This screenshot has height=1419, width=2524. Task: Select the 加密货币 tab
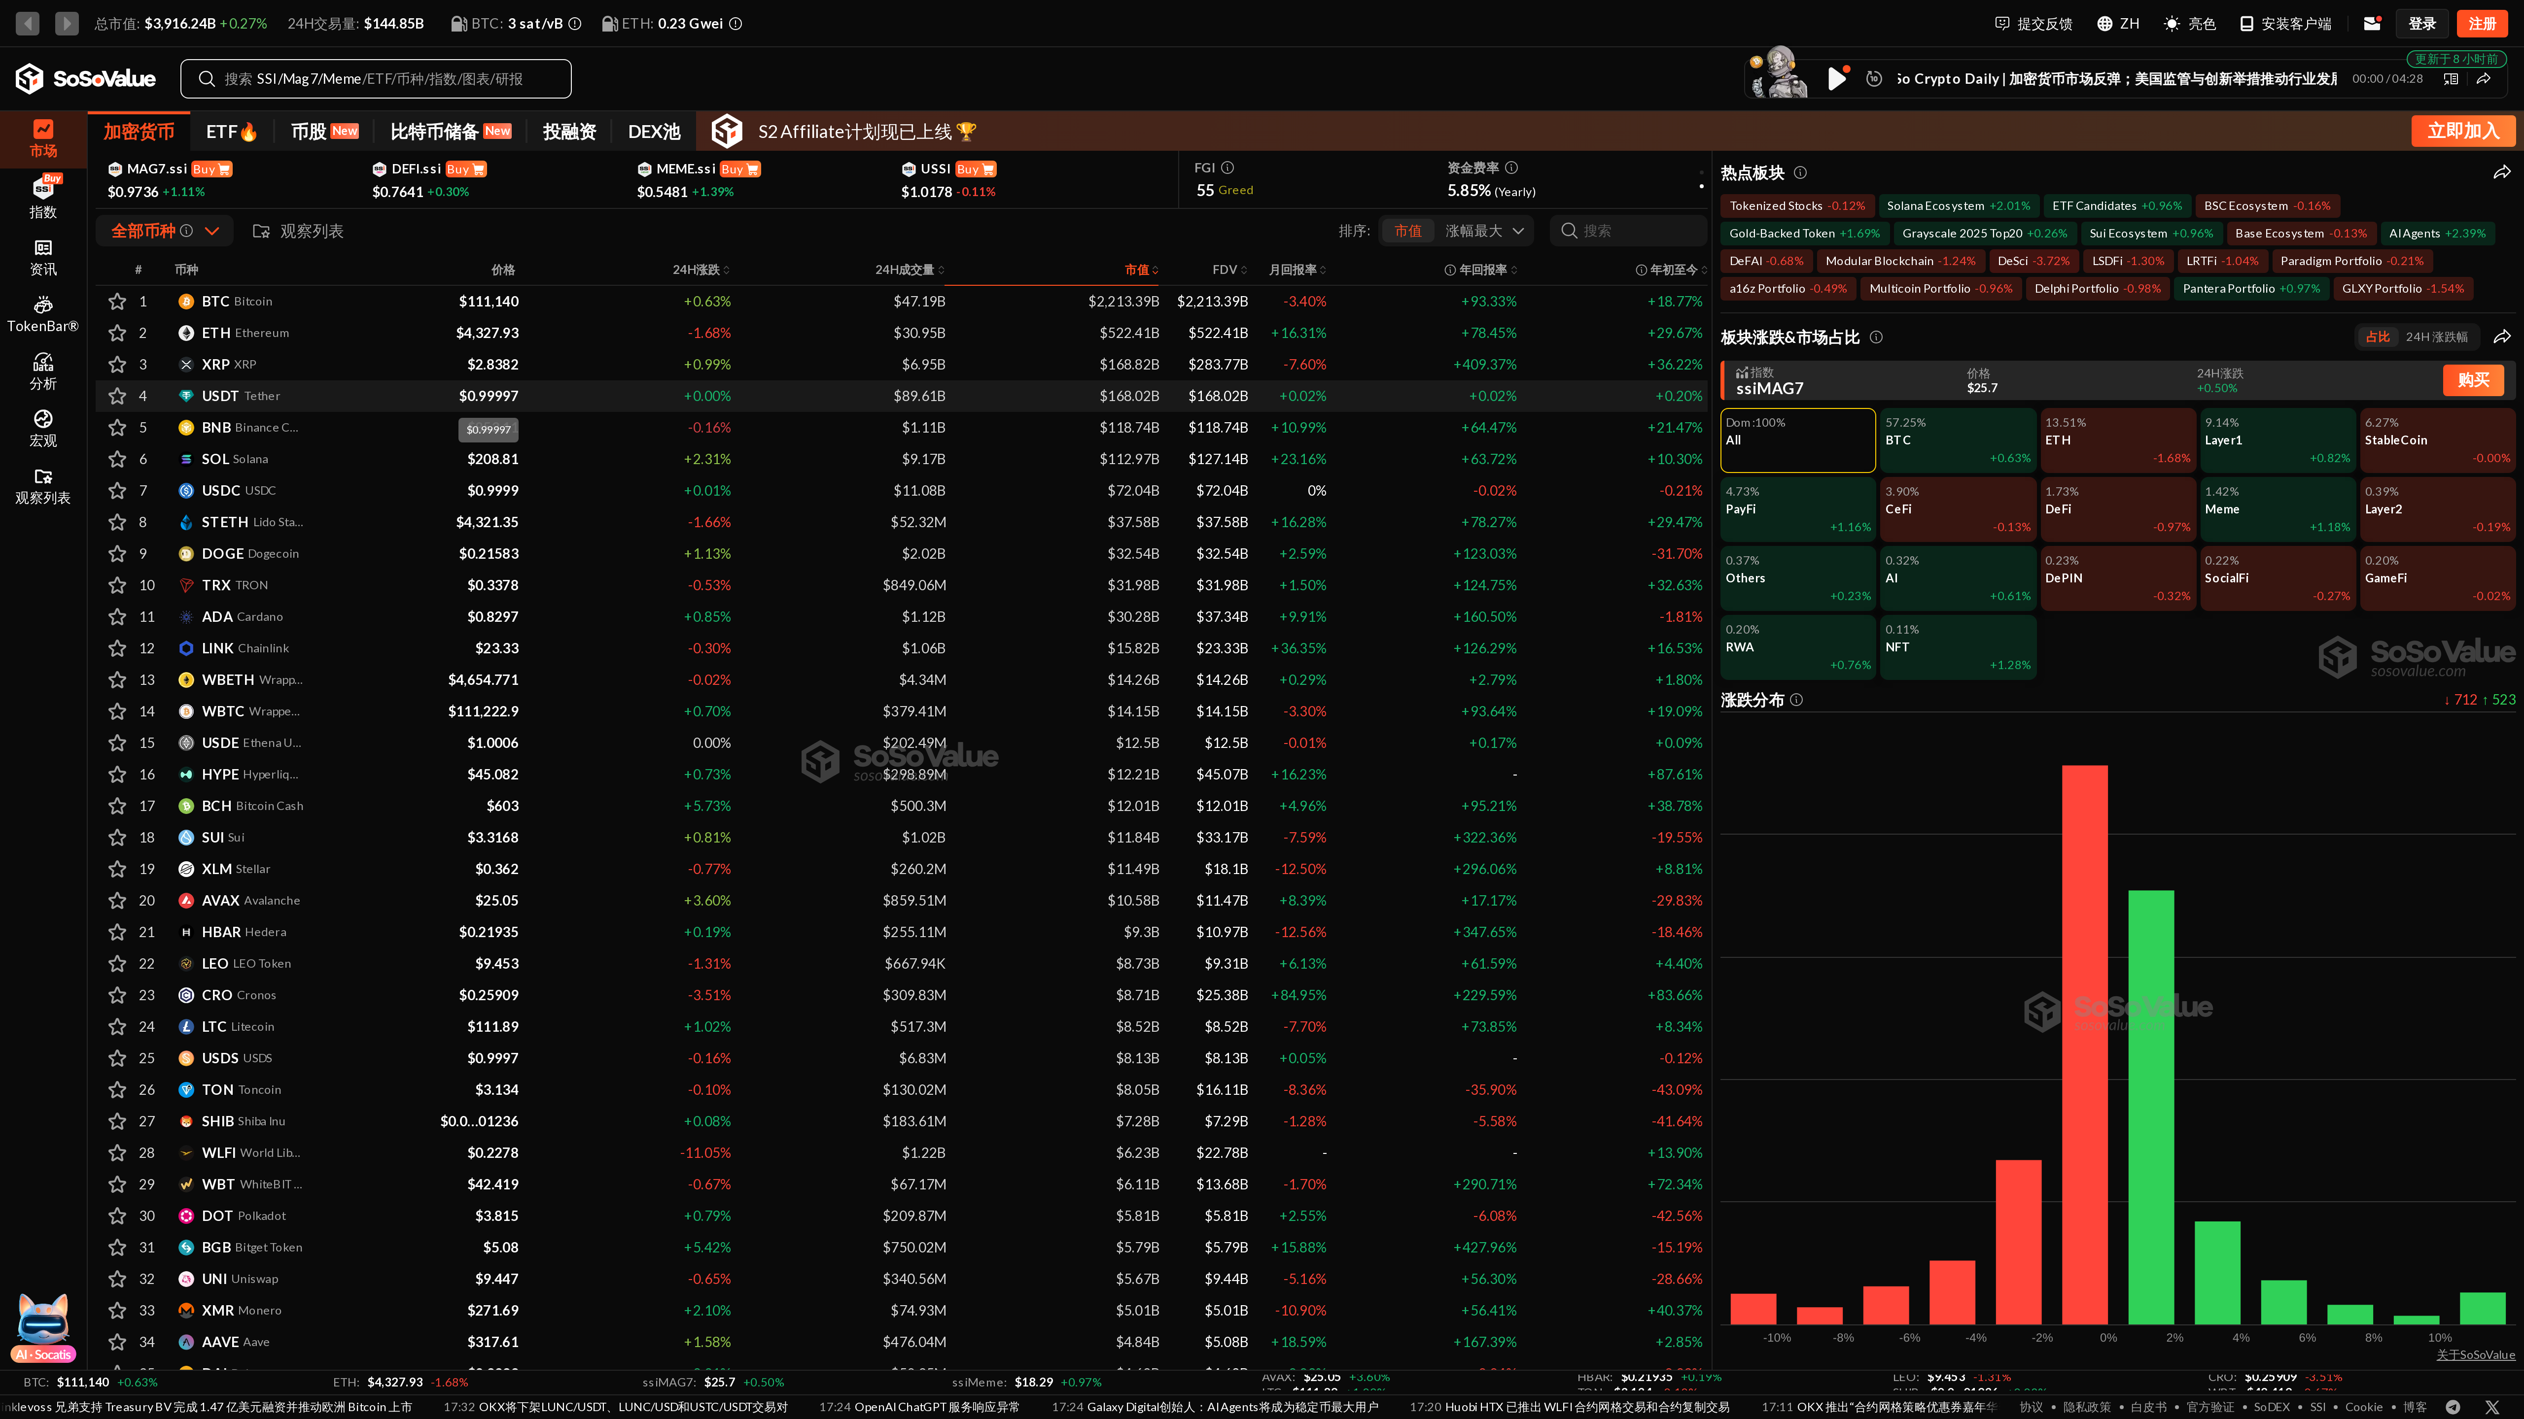tap(139, 131)
